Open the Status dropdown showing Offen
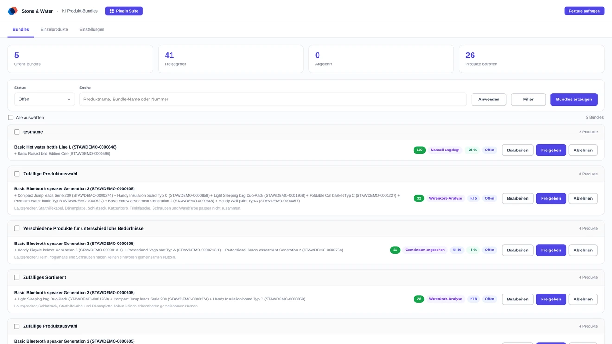 45,99
